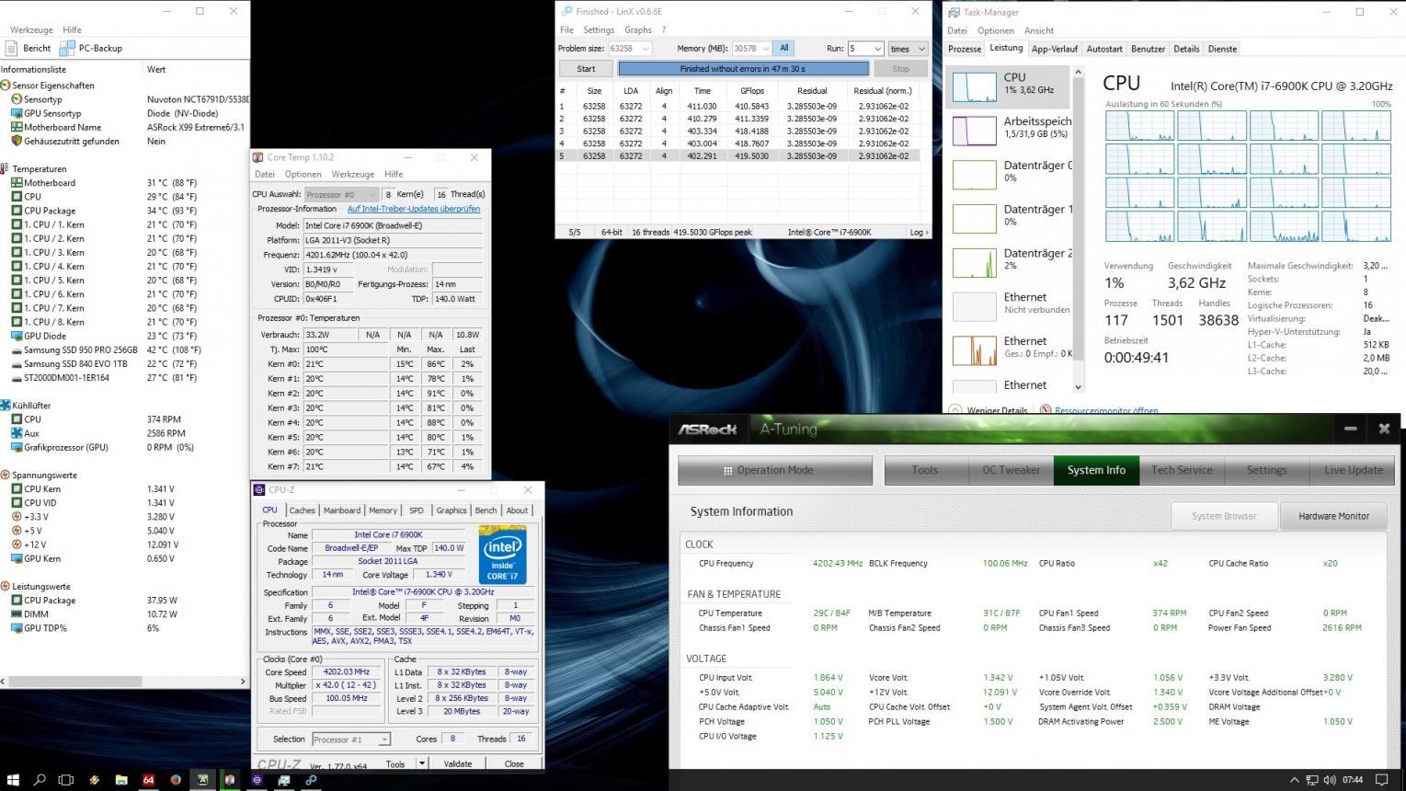
Task: Click the Ressourcenmonitor icon in Task-Manager
Action: [x=1045, y=410]
